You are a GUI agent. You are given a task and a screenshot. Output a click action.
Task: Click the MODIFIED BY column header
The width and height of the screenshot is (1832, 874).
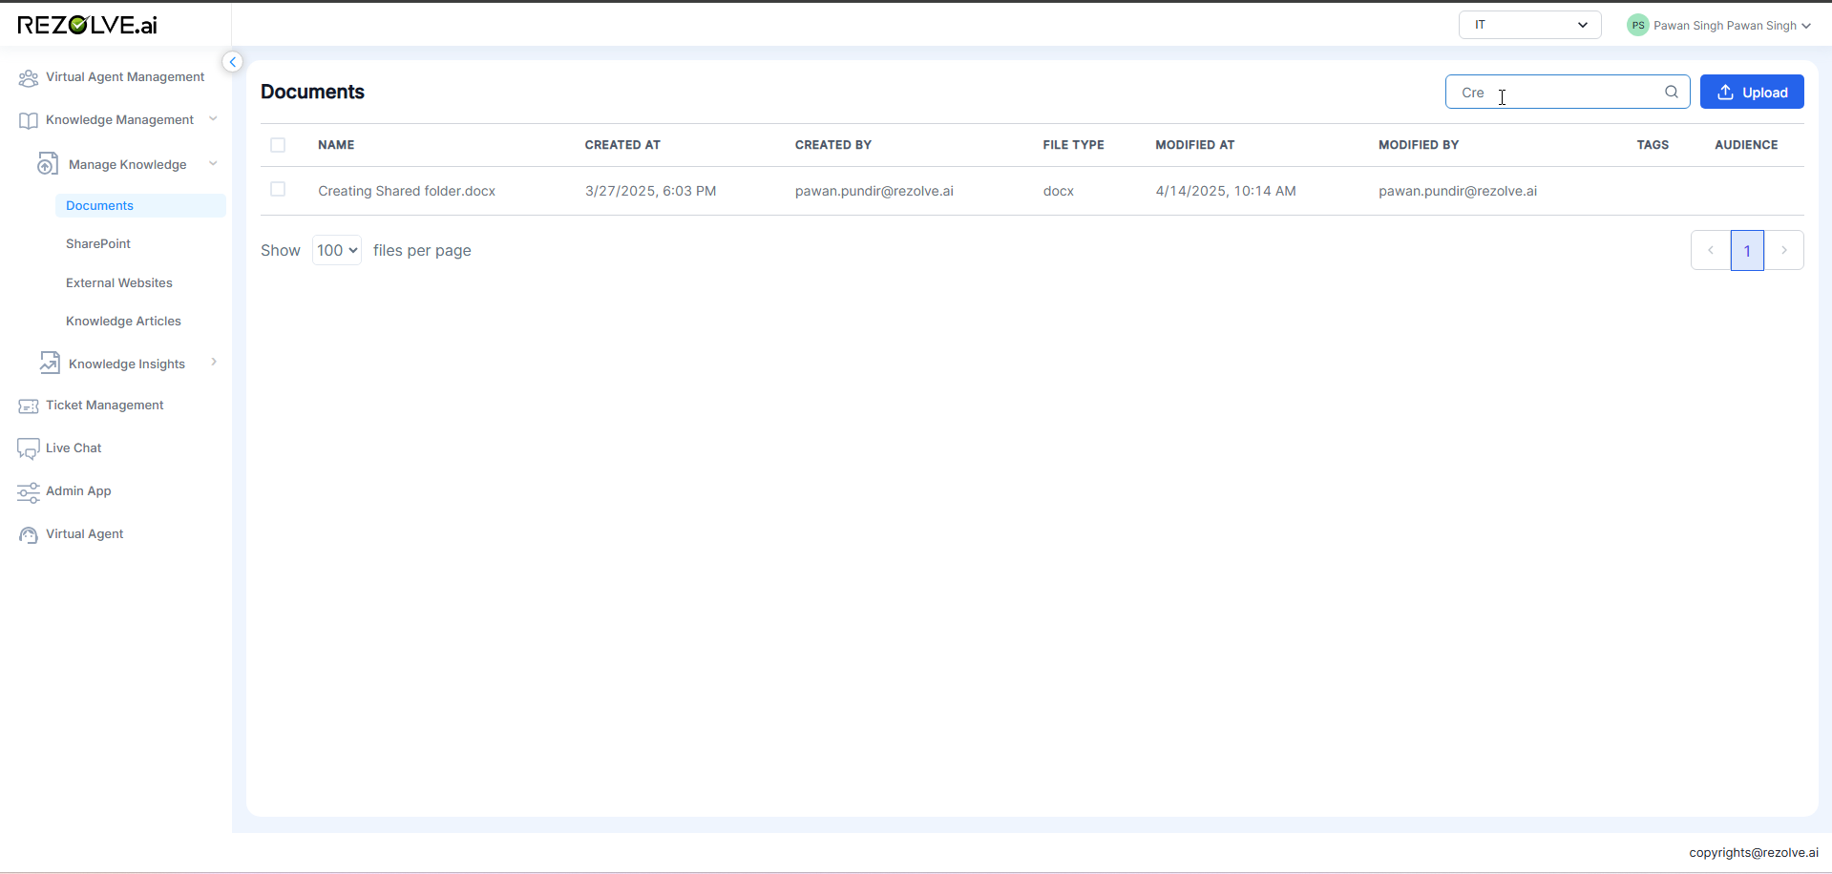click(1419, 145)
